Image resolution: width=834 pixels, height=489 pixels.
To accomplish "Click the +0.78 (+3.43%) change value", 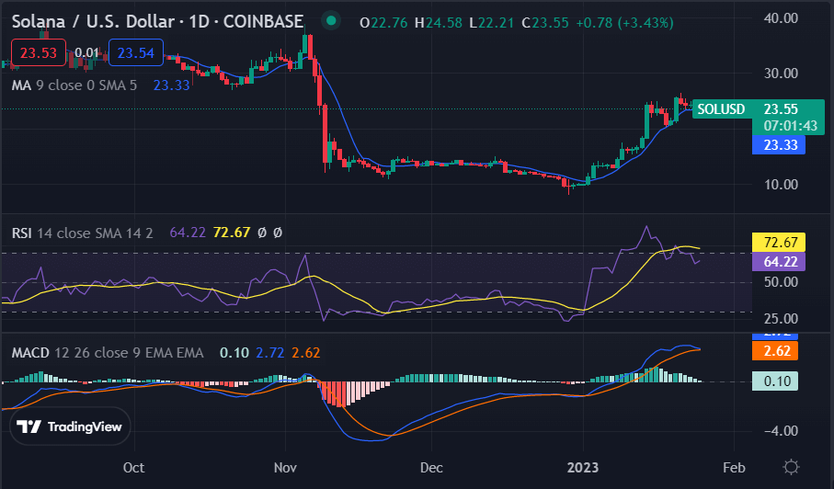I will [x=625, y=23].
